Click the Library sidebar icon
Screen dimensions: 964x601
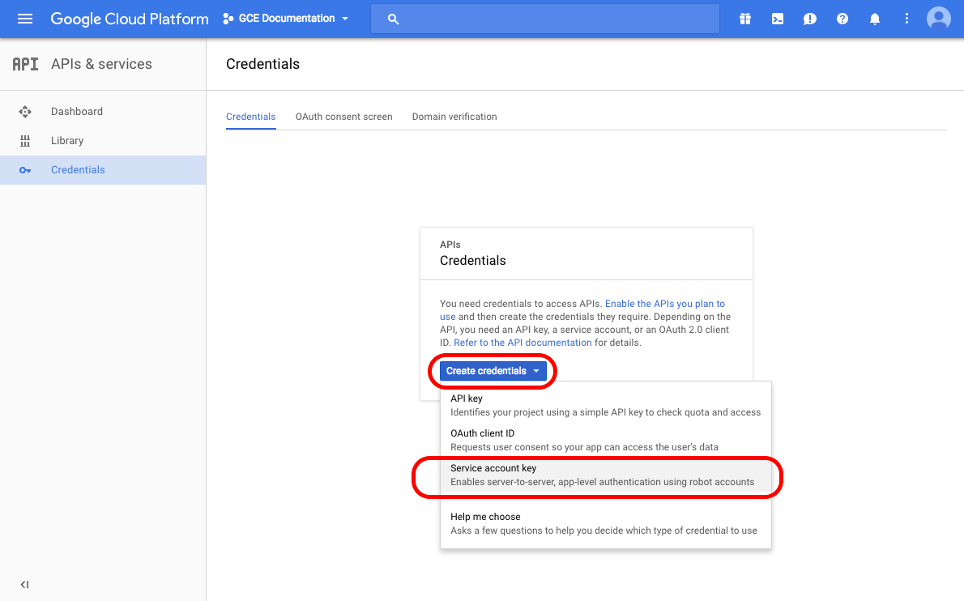coord(25,141)
